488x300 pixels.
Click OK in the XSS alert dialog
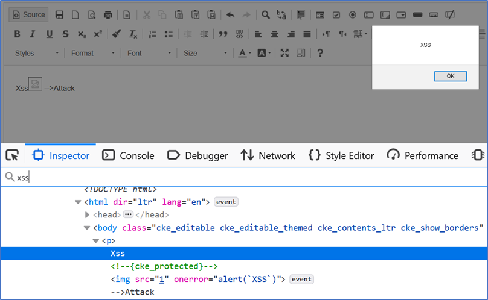click(x=451, y=76)
